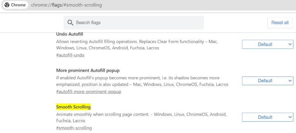Focus the Search flags input field
This screenshot has height=133, width=296.
click(134, 23)
